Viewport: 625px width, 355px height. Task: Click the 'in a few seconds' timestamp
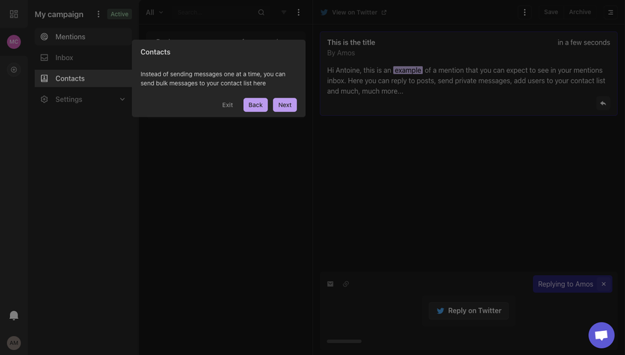click(x=583, y=42)
